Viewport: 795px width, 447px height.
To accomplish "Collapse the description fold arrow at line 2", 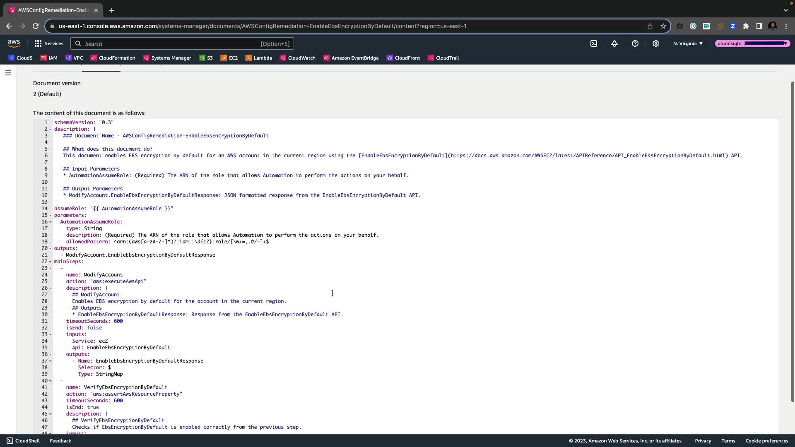I will coord(51,129).
